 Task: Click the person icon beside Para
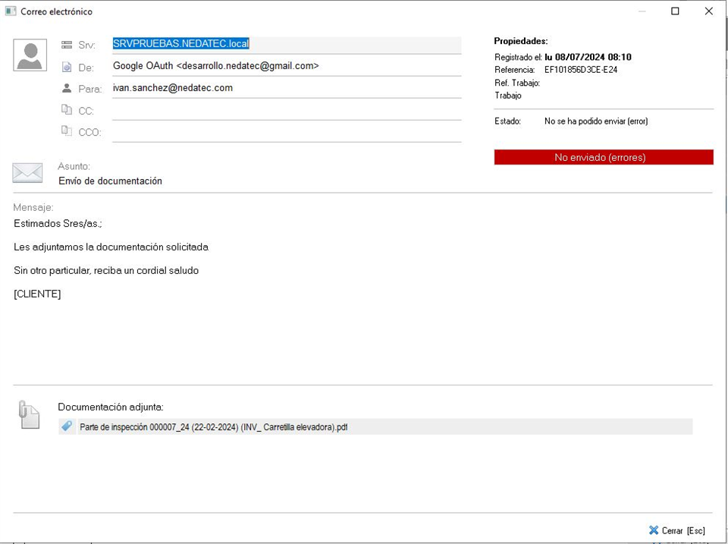point(67,88)
